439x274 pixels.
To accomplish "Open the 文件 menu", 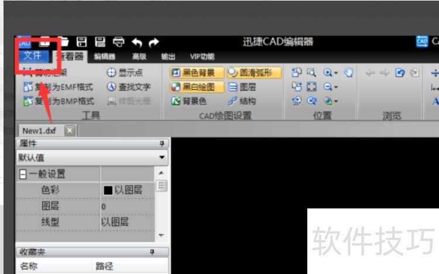I will click(32, 56).
